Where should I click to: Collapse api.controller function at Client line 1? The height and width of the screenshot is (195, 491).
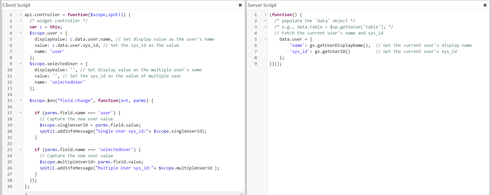pos(21,15)
